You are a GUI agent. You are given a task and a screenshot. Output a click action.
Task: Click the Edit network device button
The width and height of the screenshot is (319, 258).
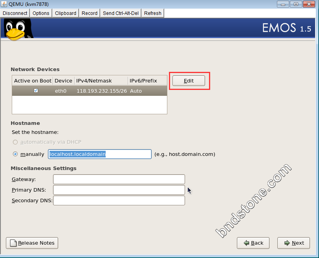pyautogui.click(x=189, y=81)
